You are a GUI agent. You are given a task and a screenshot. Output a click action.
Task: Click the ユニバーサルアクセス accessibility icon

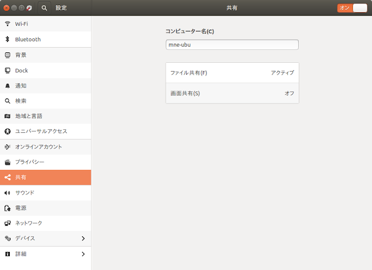[8, 132]
